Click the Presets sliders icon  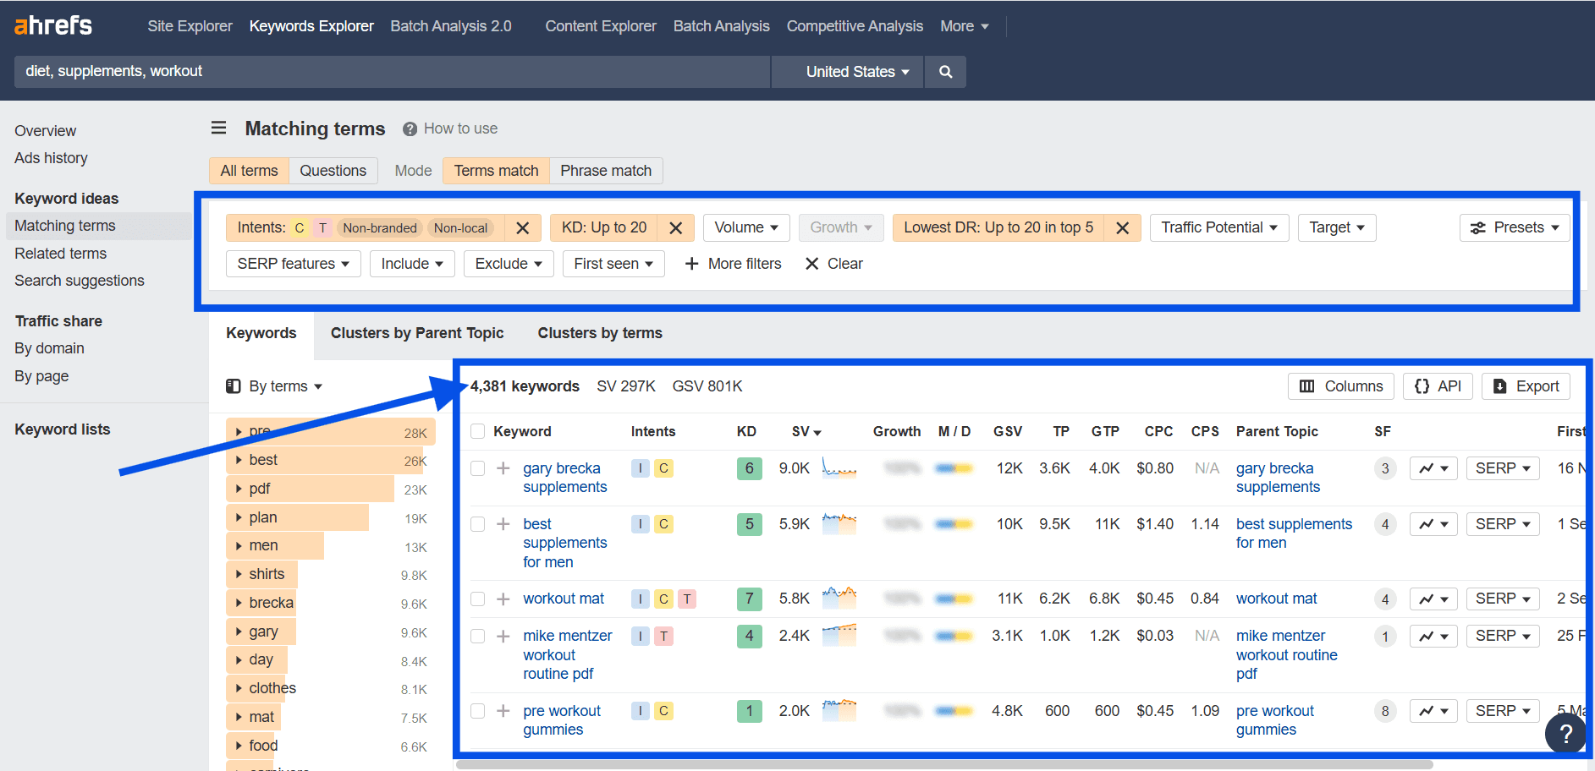point(1478,228)
